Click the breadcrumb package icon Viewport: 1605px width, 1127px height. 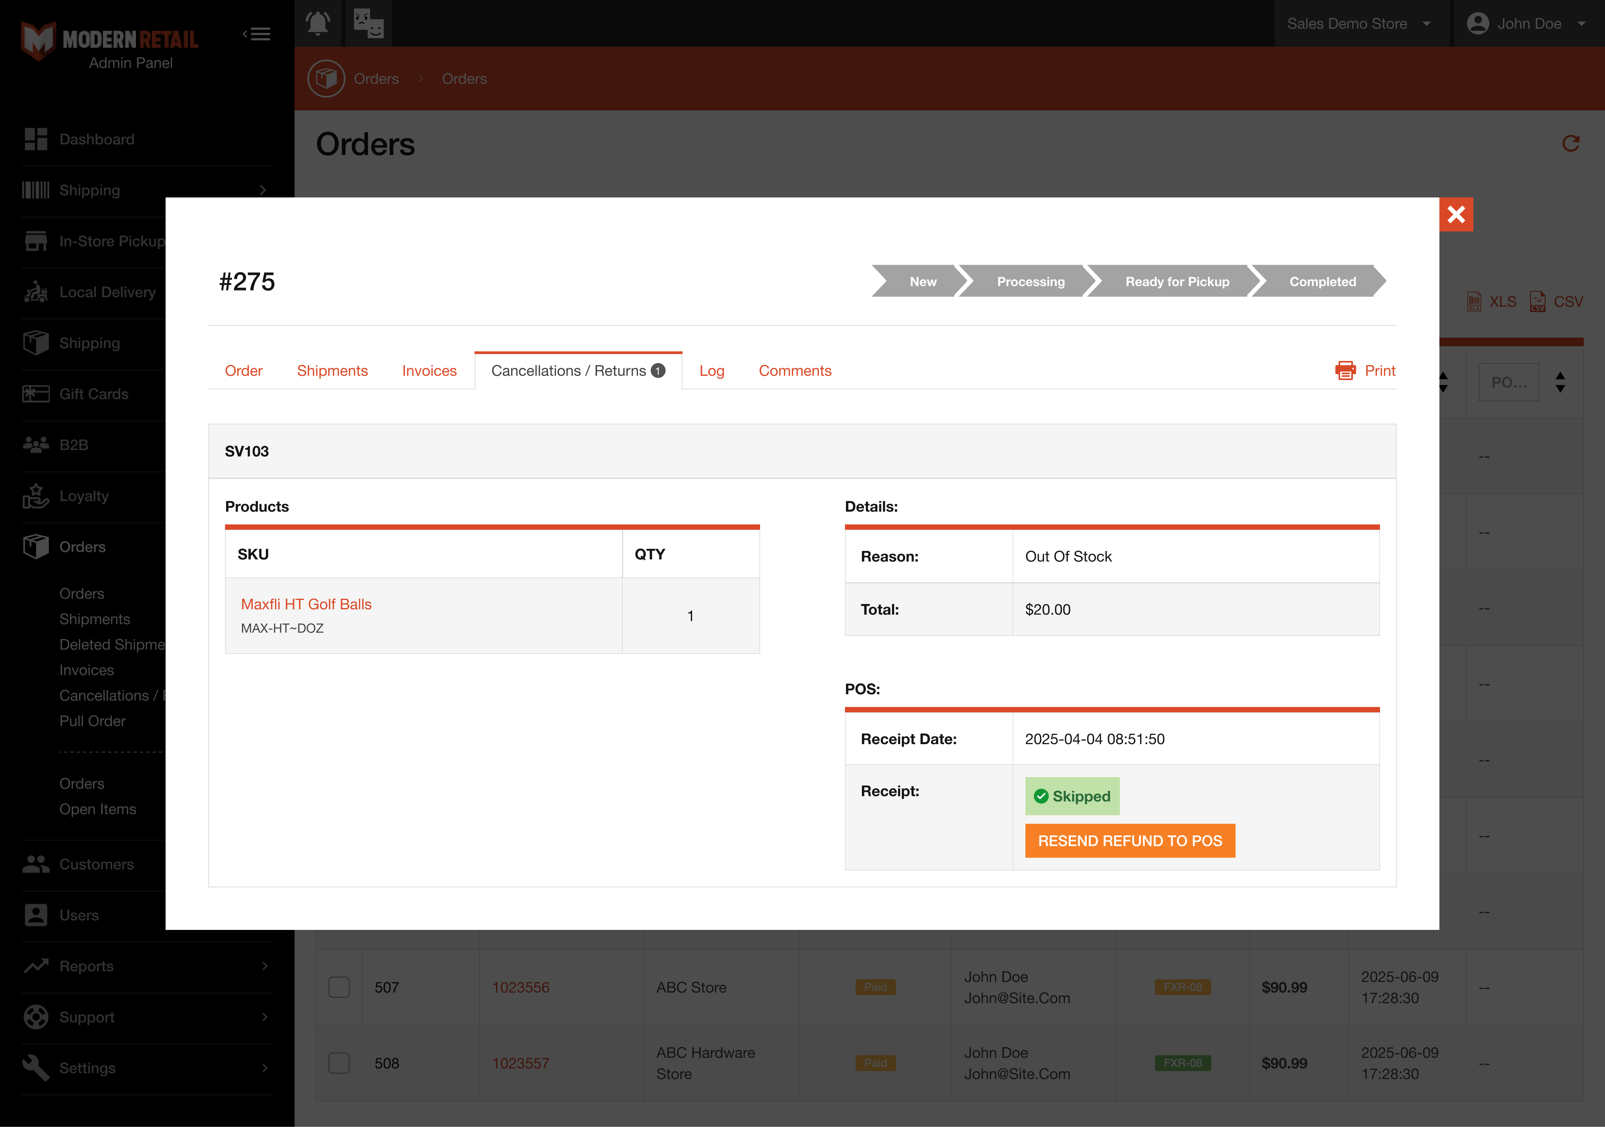click(327, 78)
